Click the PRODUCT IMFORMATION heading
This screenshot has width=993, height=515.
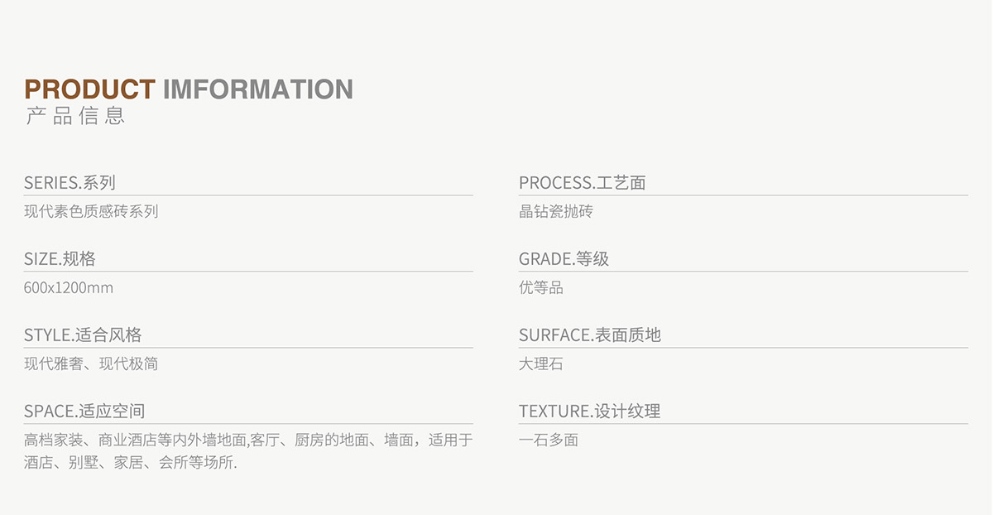(189, 89)
